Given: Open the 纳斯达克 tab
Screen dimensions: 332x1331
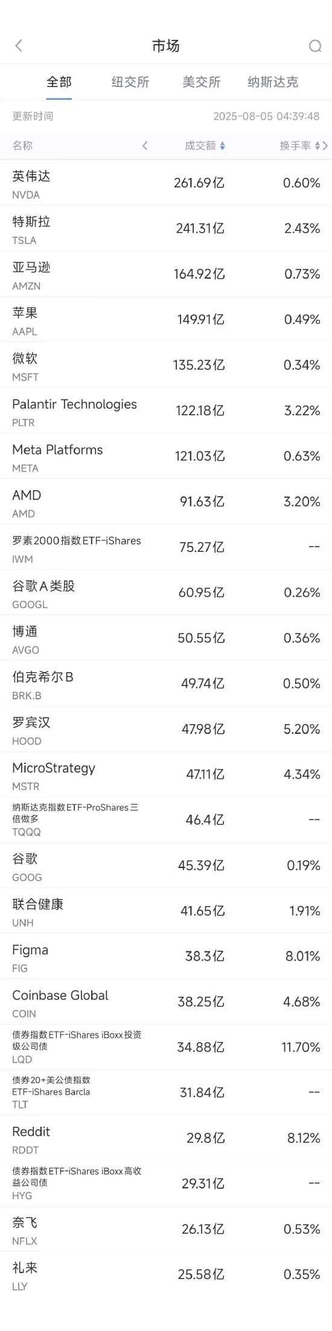Looking at the screenshot, I should 273,82.
